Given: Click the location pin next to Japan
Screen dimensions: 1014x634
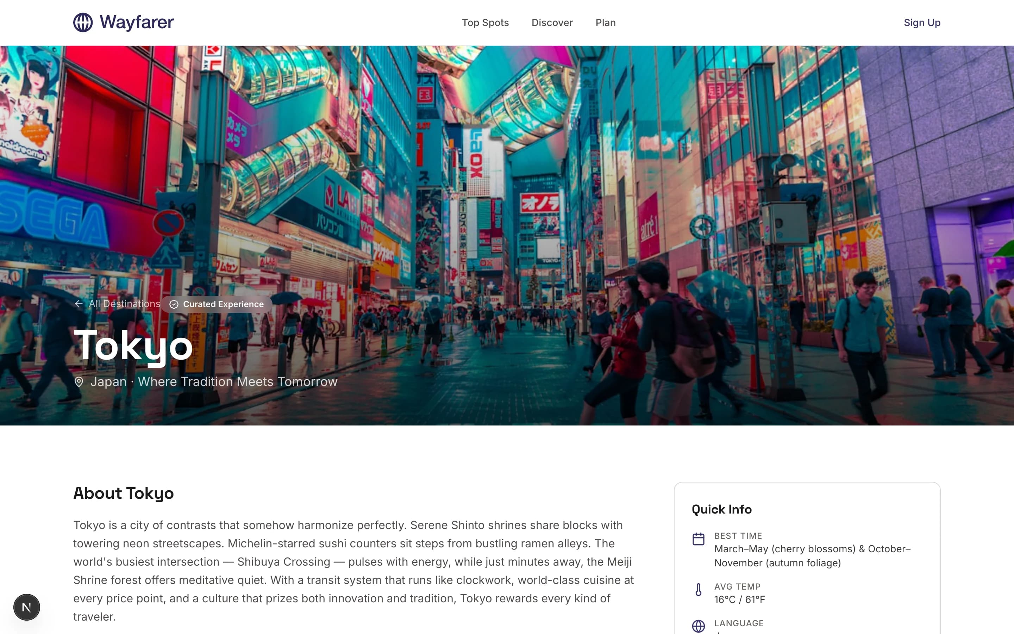Looking at the screenshot, I should (x=79, y=382).
